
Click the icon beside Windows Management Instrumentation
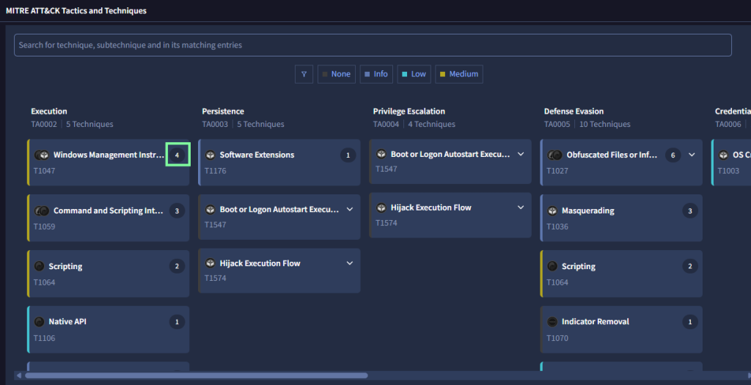click(x=42, y=155)
